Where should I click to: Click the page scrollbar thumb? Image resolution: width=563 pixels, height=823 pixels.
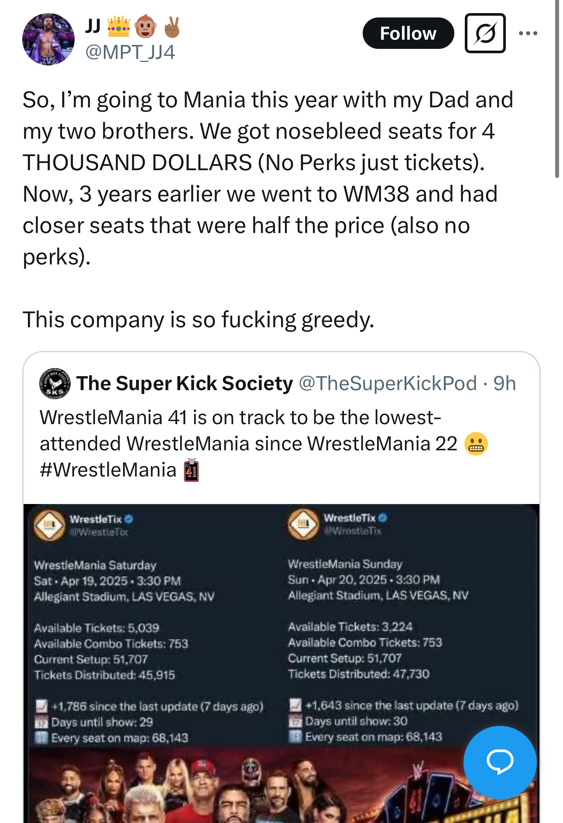[x=557, y=87]
